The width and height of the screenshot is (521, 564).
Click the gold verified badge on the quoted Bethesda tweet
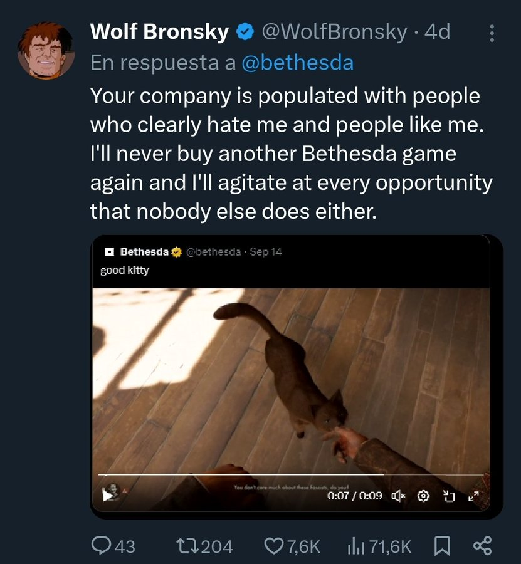click(x=177, y=252)
